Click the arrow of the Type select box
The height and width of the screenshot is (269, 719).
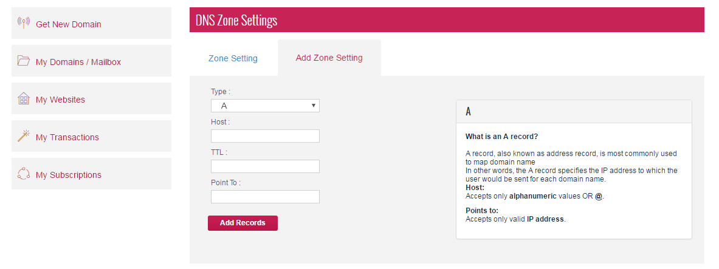click(313, 106)
